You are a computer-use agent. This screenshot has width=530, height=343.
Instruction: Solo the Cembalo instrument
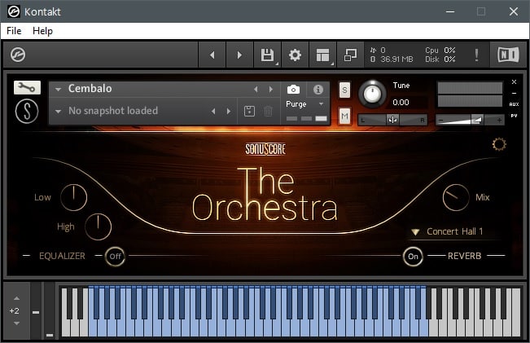[344, 90]
